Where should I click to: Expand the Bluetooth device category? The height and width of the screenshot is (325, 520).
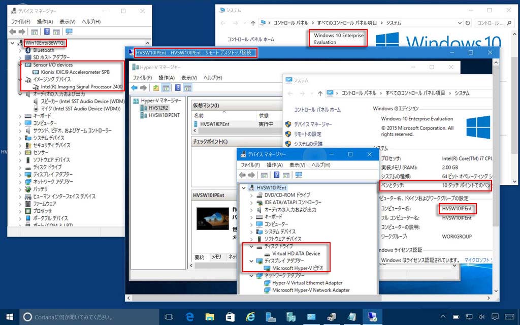(x=20, y=50)
